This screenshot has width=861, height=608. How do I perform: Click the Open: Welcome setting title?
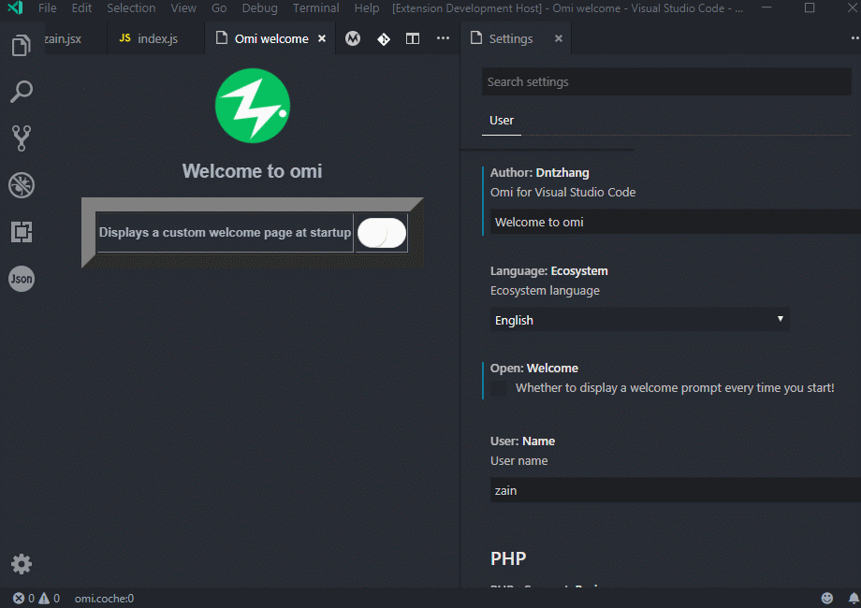click(x=534, y=368)
